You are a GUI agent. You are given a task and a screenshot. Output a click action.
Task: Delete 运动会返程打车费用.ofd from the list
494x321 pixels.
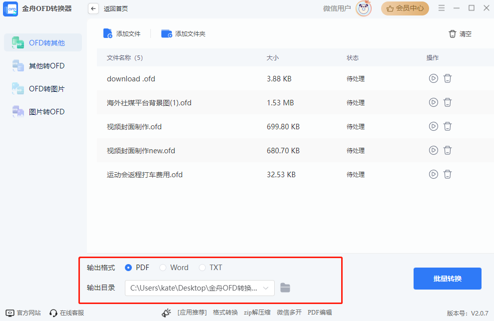(x=448, y=174)
